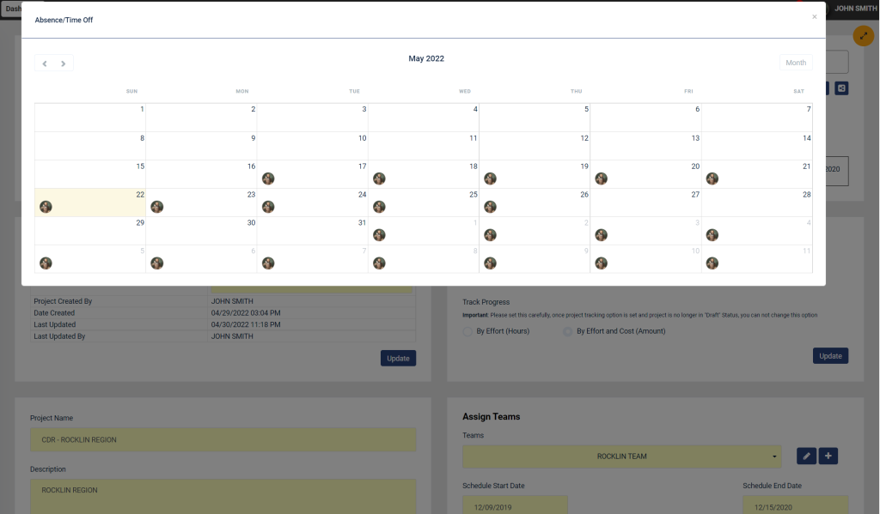The height and width of the screenshot is (514, 880).
Task: Select May 14 date cell
Action: [x=756, y=146]
